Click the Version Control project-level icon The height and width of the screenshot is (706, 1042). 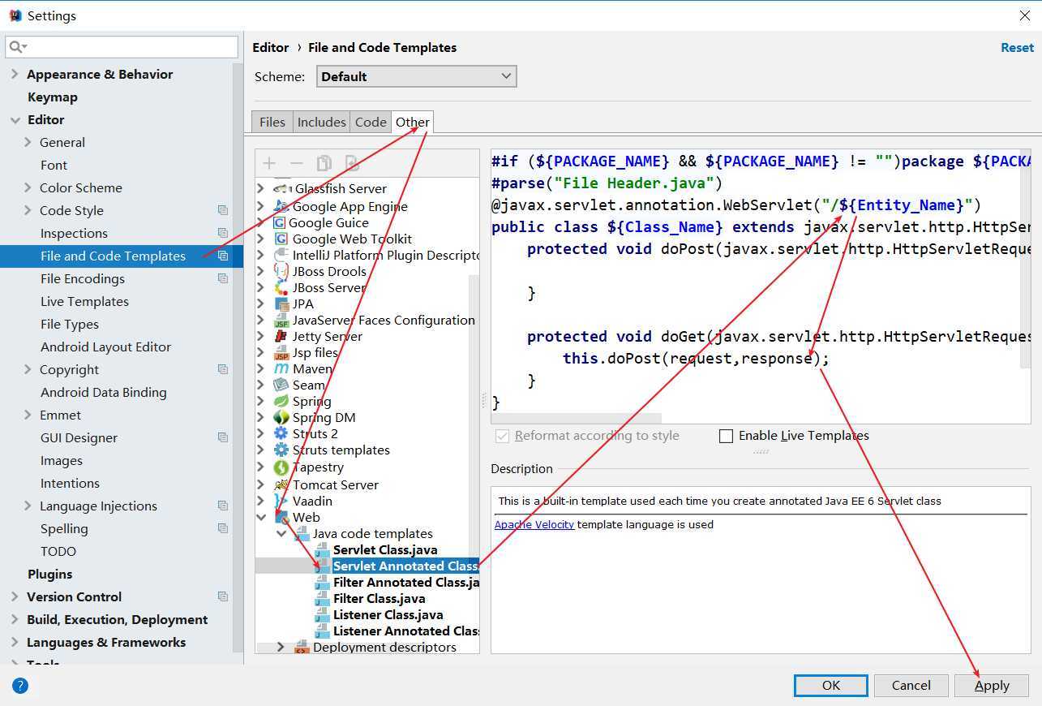tap(223, 596)
